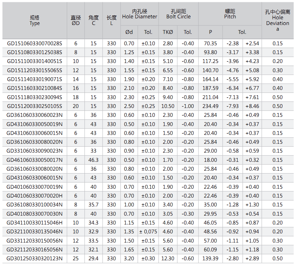This screenshot has width=297, height=266.
Task: Click the Ød sub-header
Action: (129, 32)
